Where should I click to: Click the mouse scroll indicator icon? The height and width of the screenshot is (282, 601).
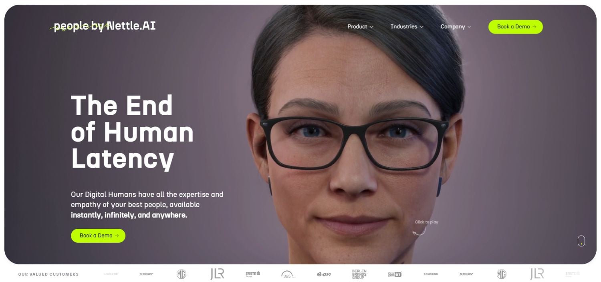pos(581,241)
